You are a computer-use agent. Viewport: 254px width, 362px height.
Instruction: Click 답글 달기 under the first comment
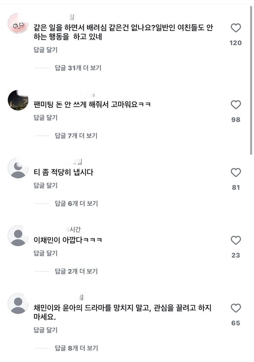click(45, 50)
